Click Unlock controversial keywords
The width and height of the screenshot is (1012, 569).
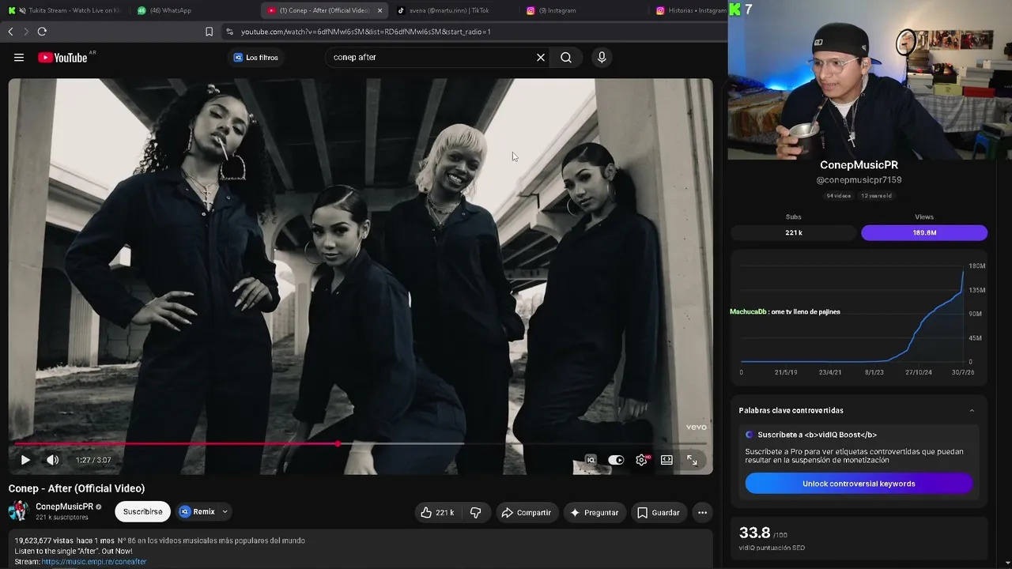point(859,484)
